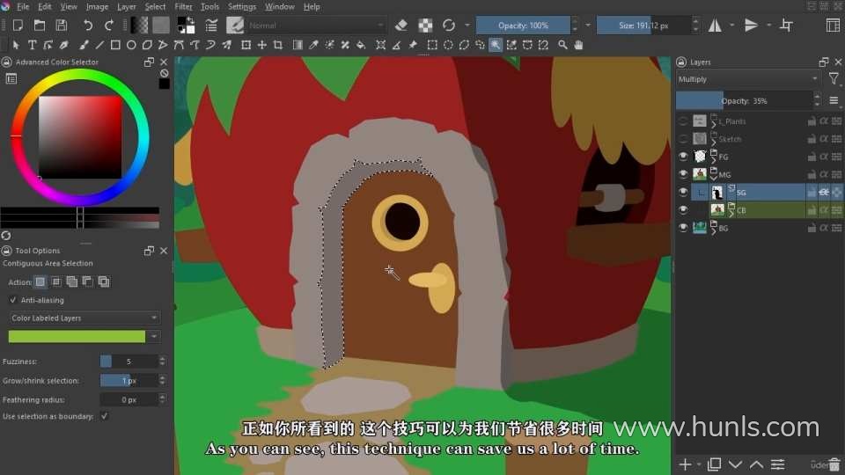This screenshot has height=475, width=845.
Task: Expand the CB group layer
Action: coord(731,215)
